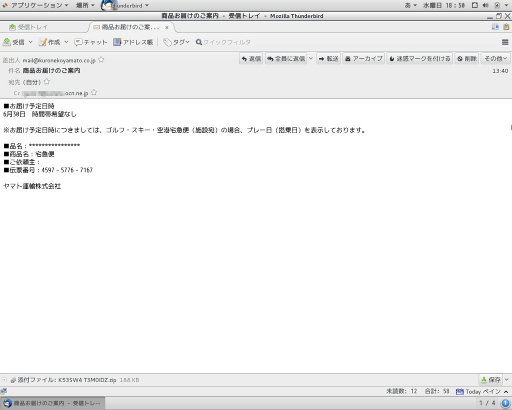Viewport: 512px width, 410px height.
Task: Open the 受信 dropdown arrow
Action: pos(30,42)
